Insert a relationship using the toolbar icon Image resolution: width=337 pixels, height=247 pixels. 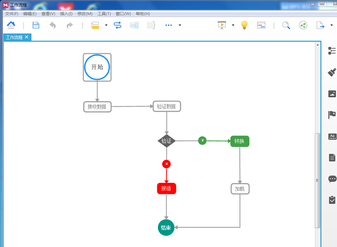[118, 25]
